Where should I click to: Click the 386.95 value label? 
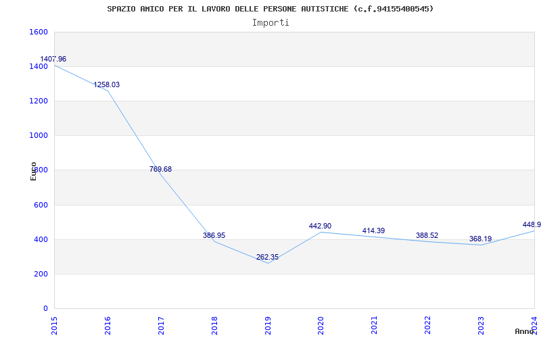[x=214, y=235]
